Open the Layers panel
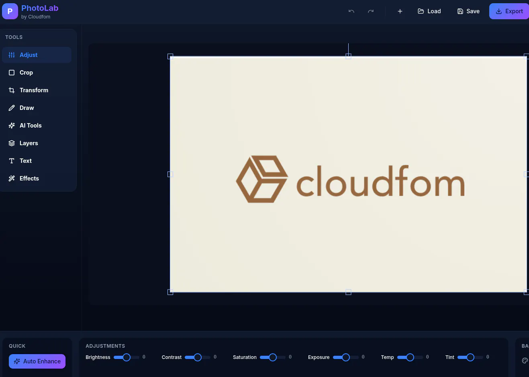This screenshot has height=377, width=529. coord(37,143)
